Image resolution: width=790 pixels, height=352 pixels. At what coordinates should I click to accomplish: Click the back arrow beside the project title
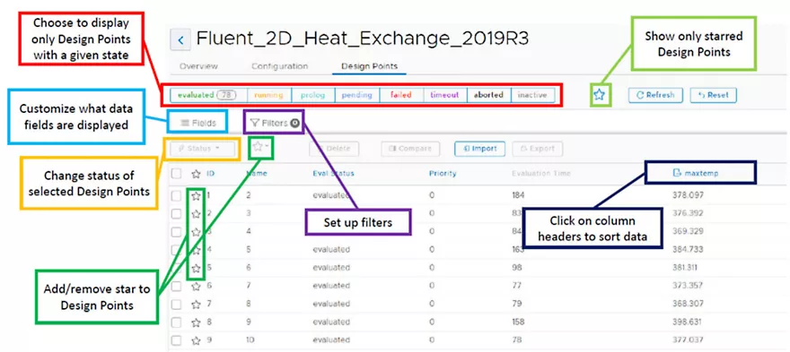click(x=180, y=39)
